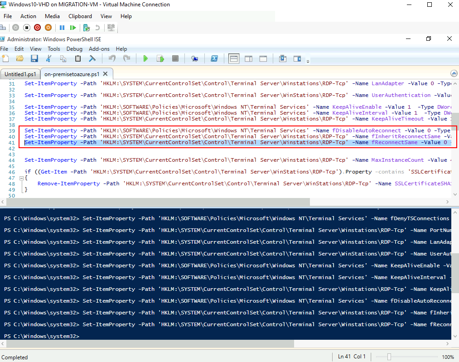Open the PowerShell ISE View menu

click(x=35, y=49)
